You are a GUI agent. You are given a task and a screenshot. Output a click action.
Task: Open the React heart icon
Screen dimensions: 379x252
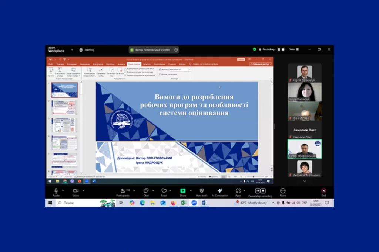[x=164, y=190]
